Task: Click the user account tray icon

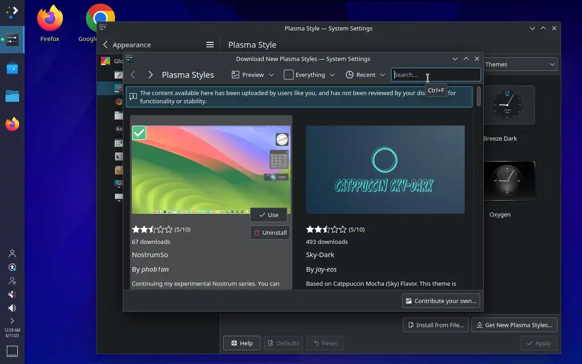Action: pos(12,253)
